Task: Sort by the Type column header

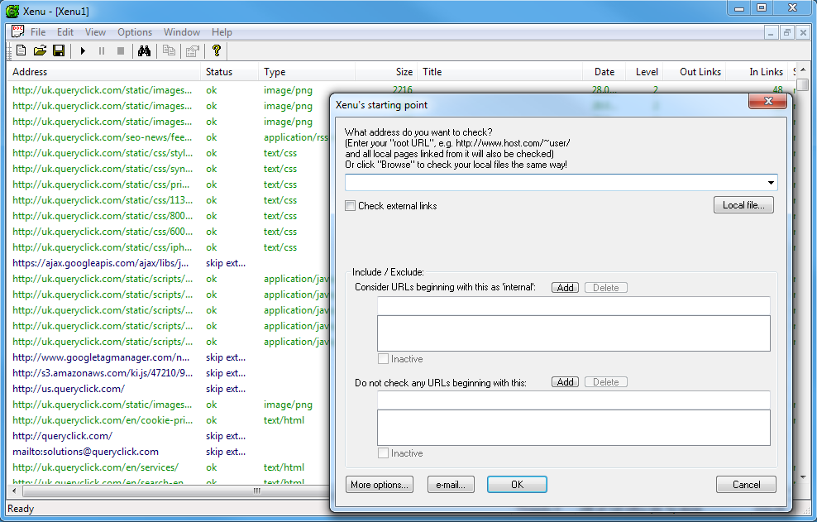Action: click(307, 72)
